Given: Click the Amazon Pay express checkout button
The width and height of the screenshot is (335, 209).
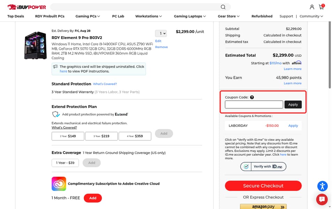Looking at the screenshot, I should tap(263, 207).
